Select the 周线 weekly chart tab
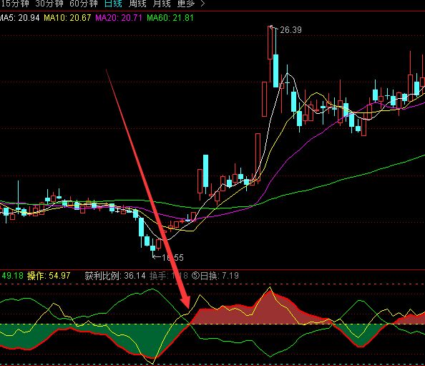 pyautogui.click(x=137, y=4)
